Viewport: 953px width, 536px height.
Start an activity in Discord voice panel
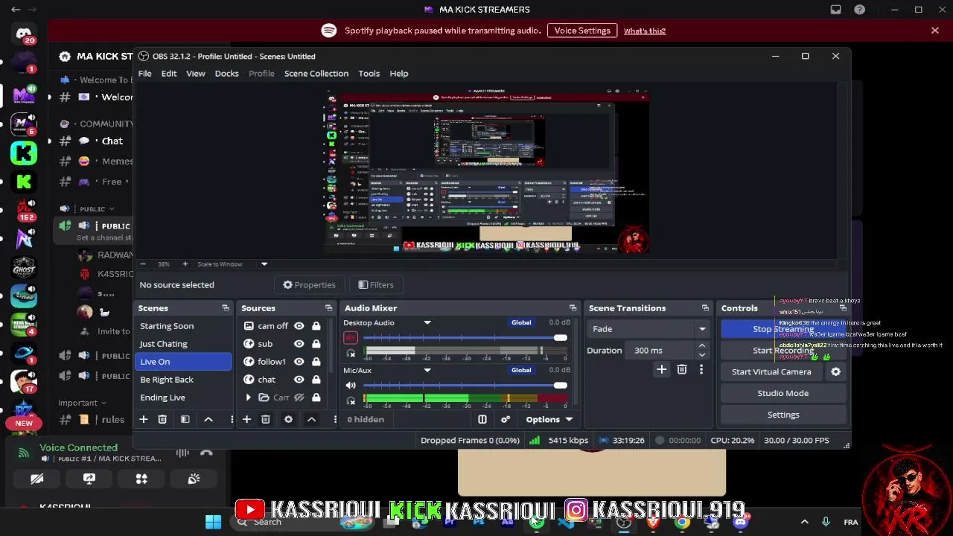pyautogui.click(x=141, y=479)
